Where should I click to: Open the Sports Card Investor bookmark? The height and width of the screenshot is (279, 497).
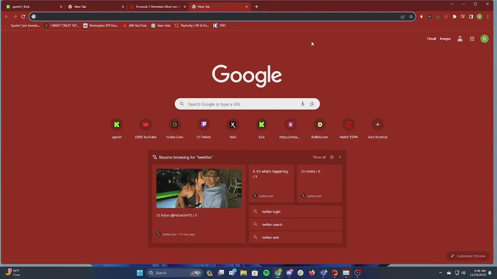[23, 26]
